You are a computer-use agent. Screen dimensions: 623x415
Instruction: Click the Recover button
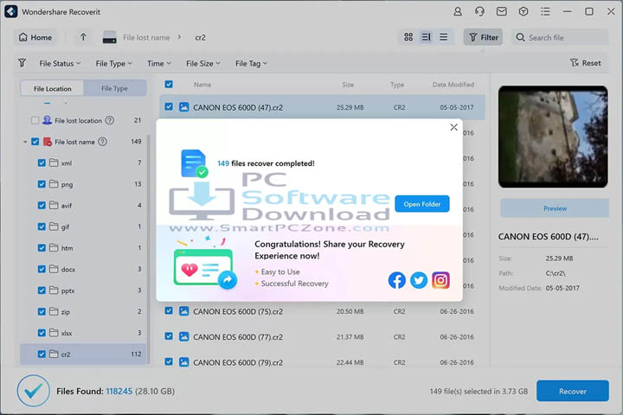(573, 391)
